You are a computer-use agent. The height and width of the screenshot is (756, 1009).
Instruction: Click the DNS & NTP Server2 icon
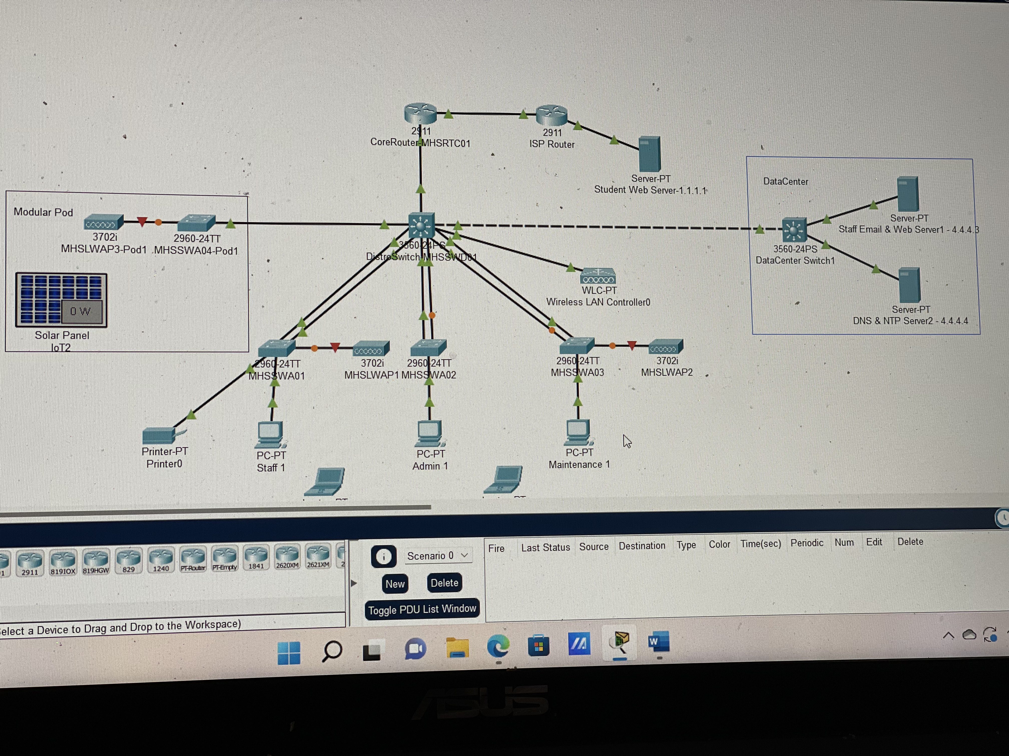coord(909,285)
